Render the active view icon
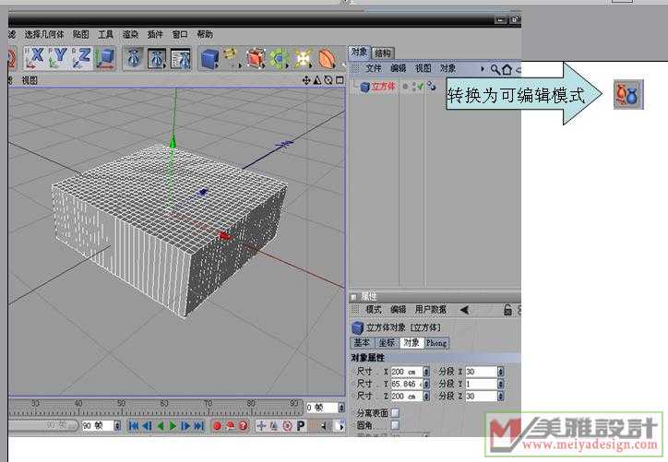This screenshot has height=462, width=668. tap(134, 58)
